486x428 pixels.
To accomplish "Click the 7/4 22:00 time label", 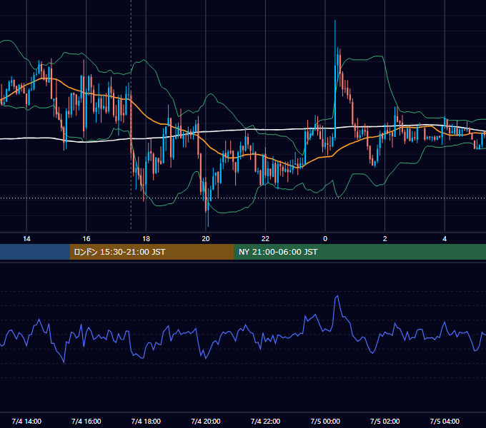I will pos(265,421).
